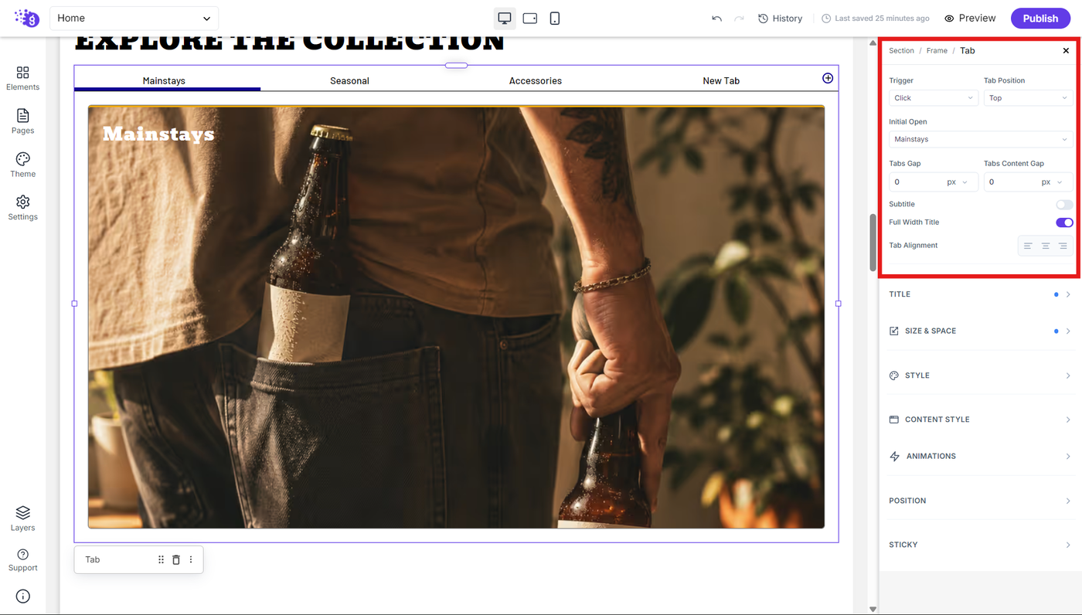Select center tab alignment option
Image resolution: width=1082 pixels, height=615 pixels.
pyautogui.click(x=1046, y=246)
